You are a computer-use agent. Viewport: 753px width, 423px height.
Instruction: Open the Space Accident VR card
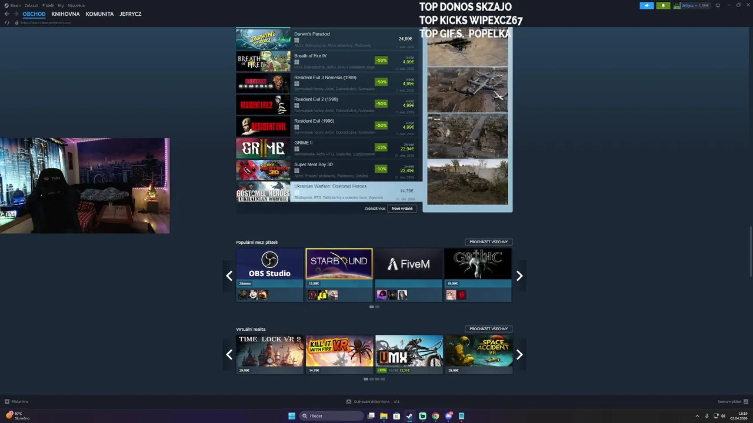tap(478, 354)
